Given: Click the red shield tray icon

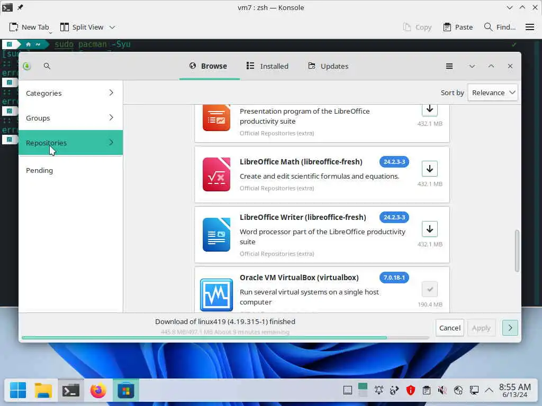Looking at the screenshot, I should coord(410,390).
